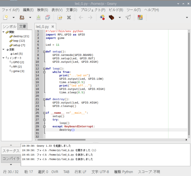Click the build brick icon
191x176 pixels.
111,18
